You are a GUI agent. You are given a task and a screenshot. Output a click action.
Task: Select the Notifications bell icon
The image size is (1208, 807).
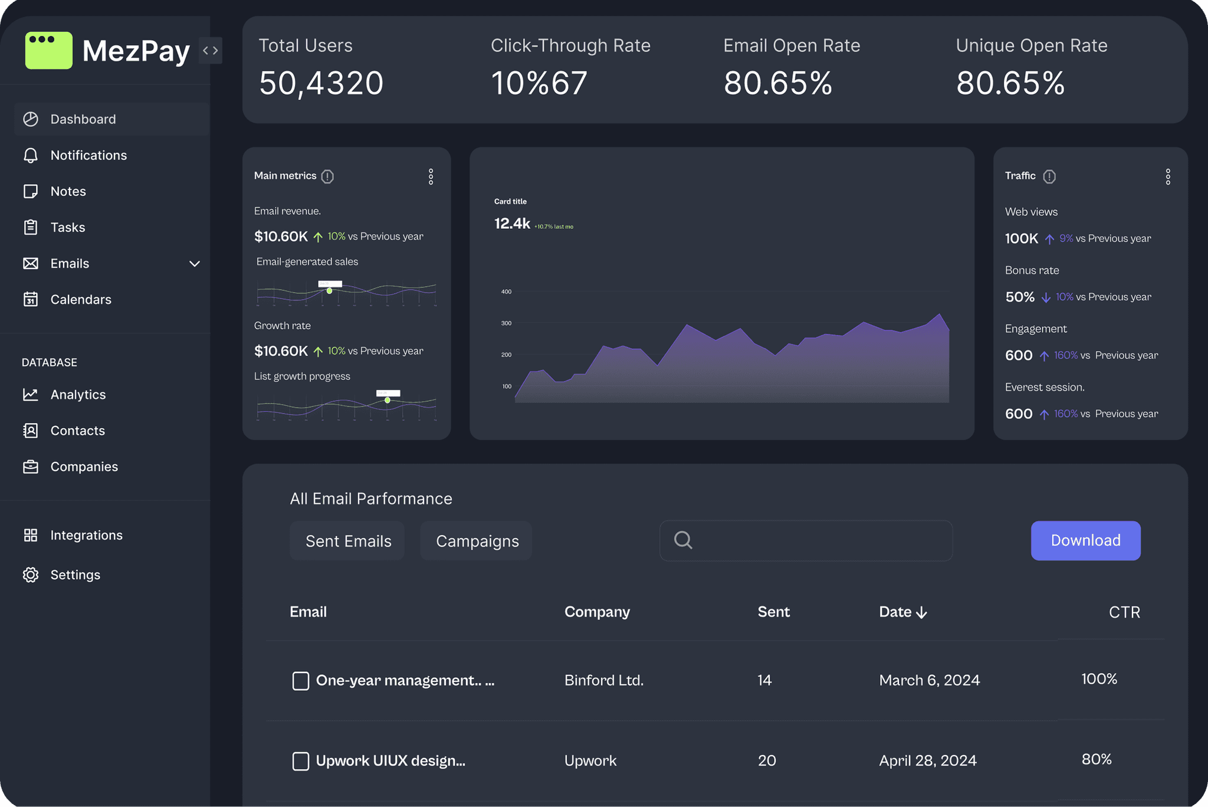tap(31, 155)
